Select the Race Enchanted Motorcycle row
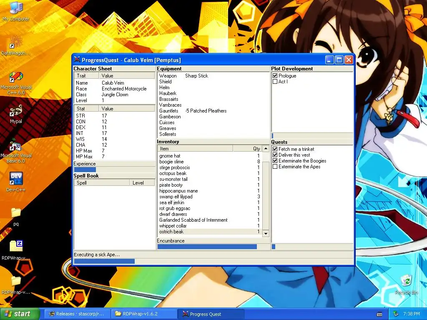 [x=114, y=89]
